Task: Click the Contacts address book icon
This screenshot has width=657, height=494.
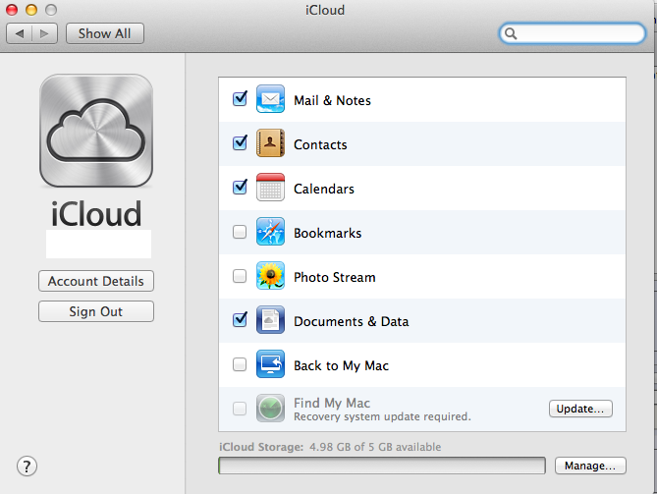Action: [270, 142]
